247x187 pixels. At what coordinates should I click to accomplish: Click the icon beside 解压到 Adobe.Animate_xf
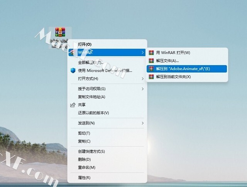coord(151,69)
